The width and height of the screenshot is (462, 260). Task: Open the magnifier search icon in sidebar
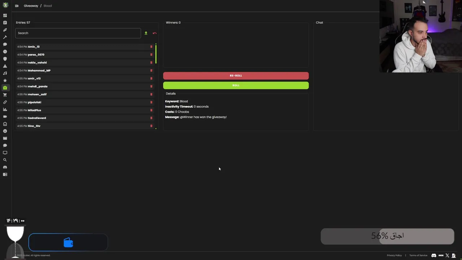click(x=5, y=160)
